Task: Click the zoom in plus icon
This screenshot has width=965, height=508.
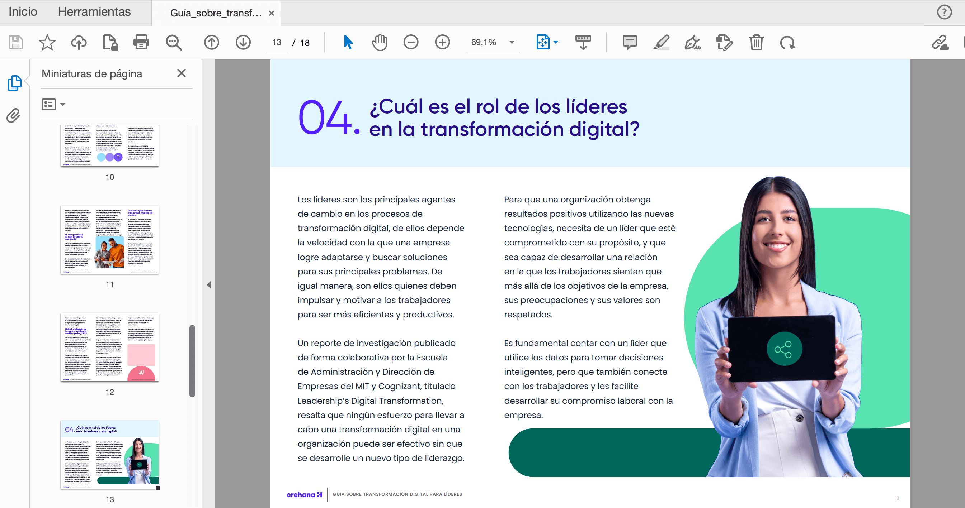Action: point(442,42)
